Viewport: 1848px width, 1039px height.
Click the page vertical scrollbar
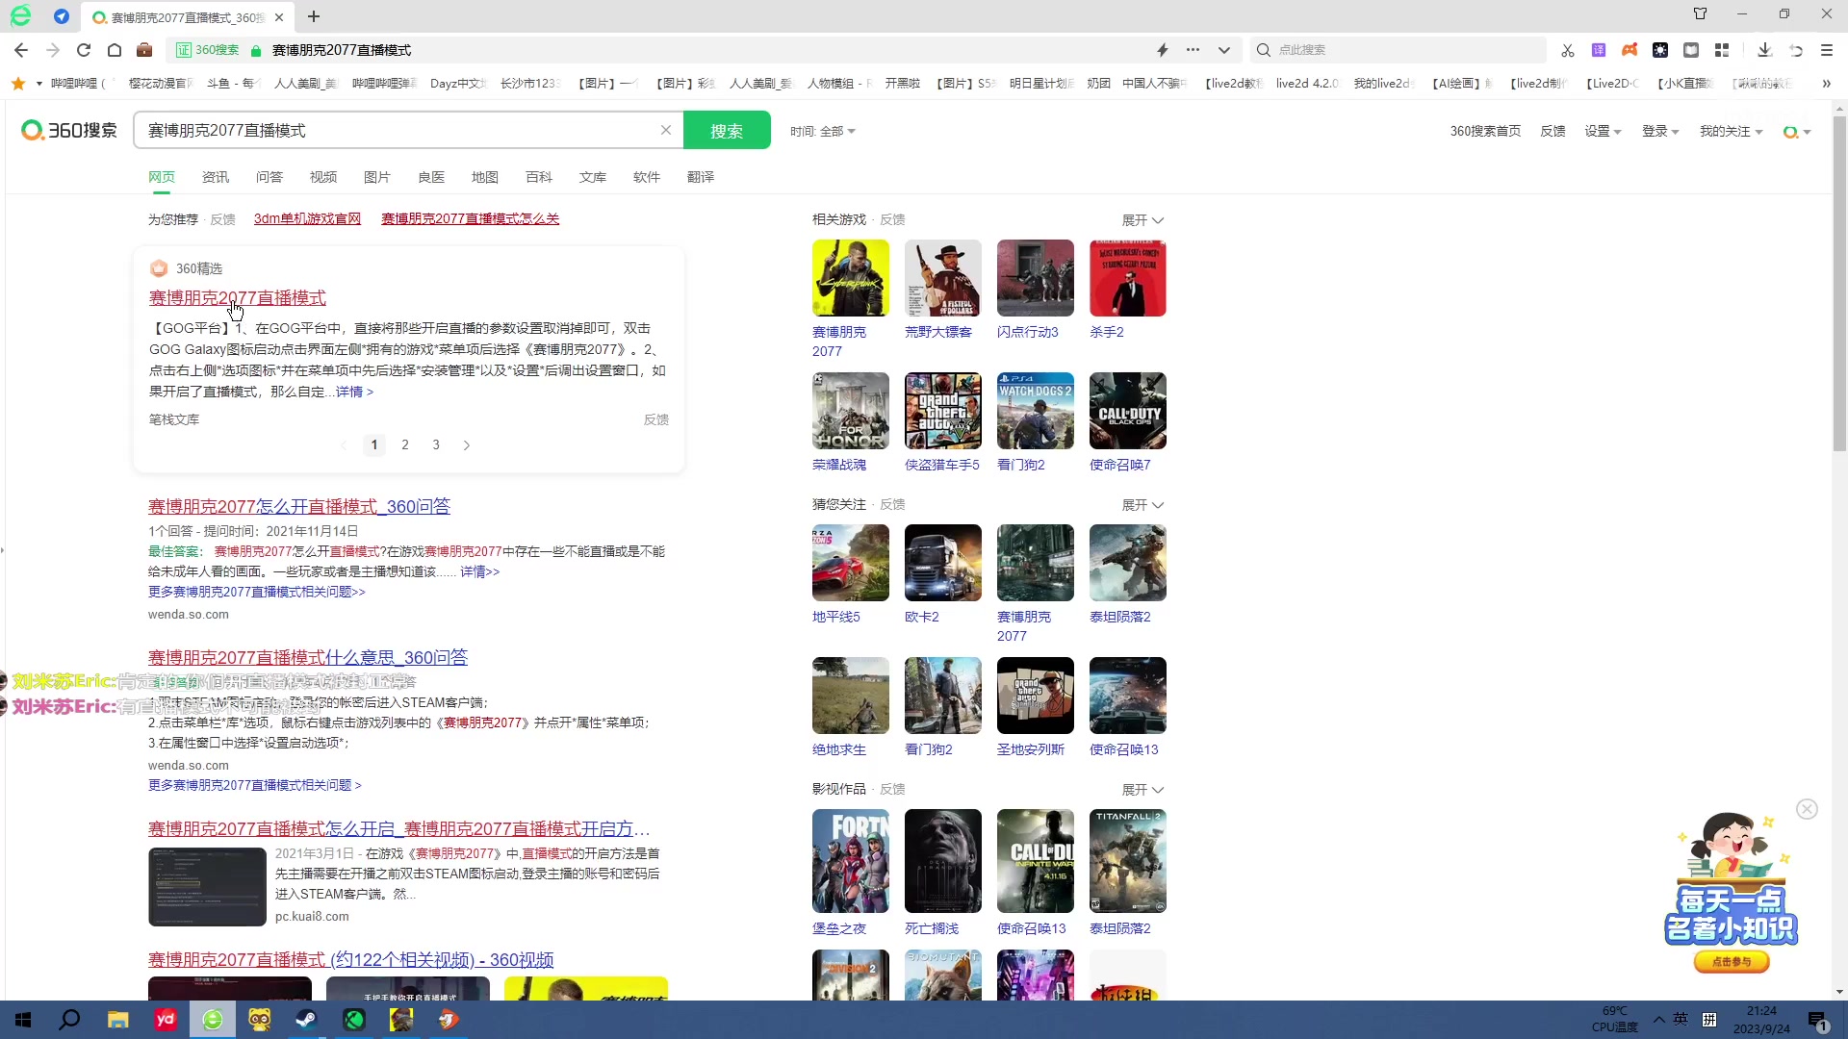pos(1839,284)
